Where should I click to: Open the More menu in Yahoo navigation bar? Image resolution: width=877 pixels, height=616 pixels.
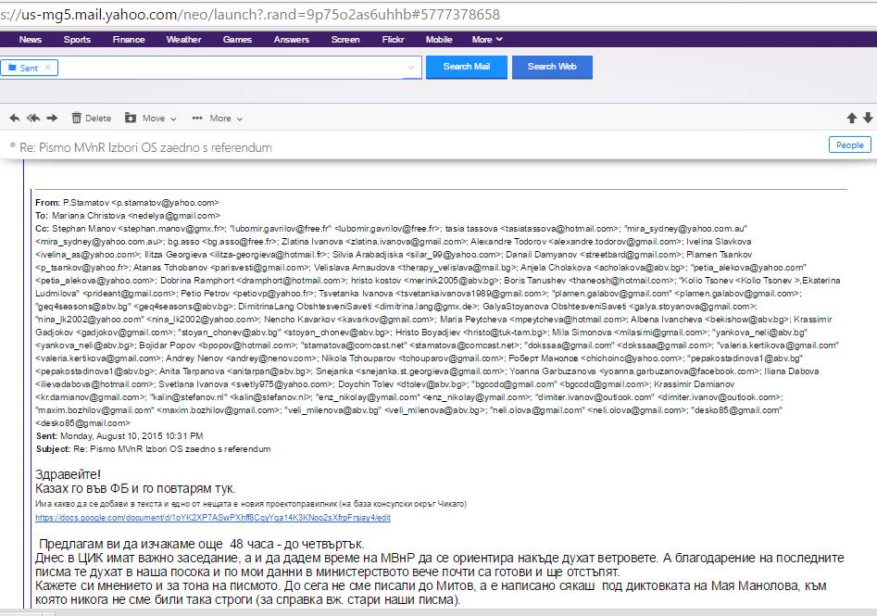click(487, 40)
